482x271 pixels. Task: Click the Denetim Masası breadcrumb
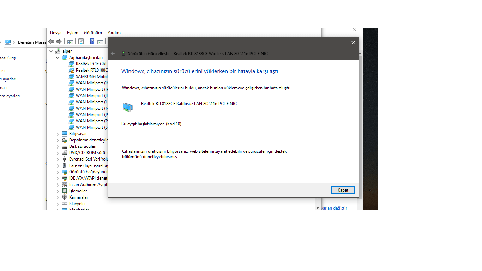32,42
